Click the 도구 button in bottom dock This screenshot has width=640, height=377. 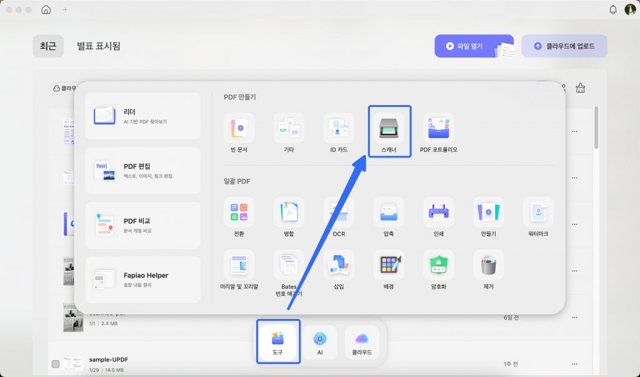coord(277,342)
